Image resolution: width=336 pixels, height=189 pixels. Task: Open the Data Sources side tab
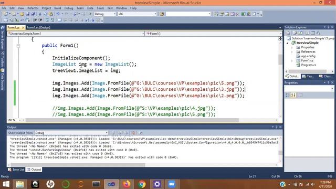(3, 79)
